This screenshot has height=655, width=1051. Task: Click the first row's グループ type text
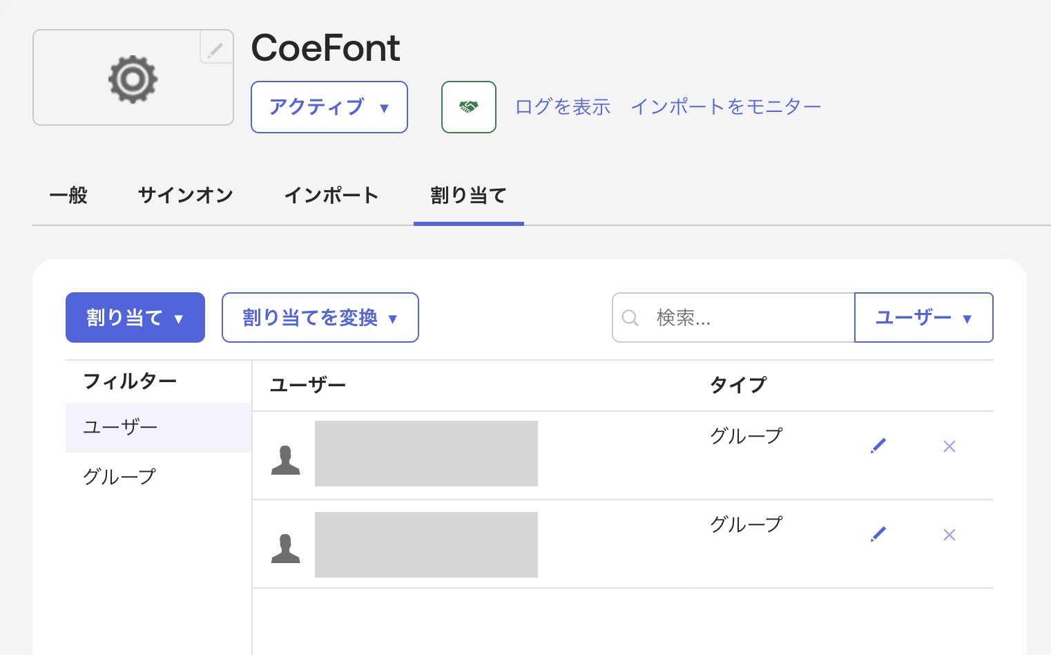tap(746, 436)
